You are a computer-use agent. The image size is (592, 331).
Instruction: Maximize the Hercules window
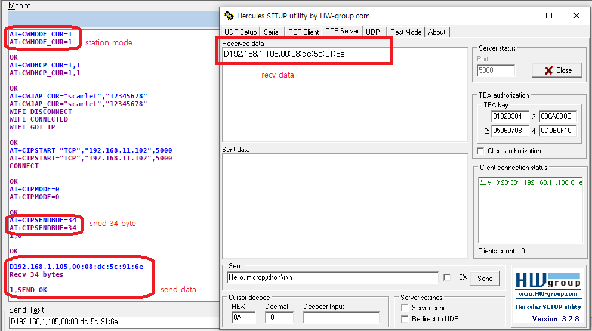click(549, 16)
